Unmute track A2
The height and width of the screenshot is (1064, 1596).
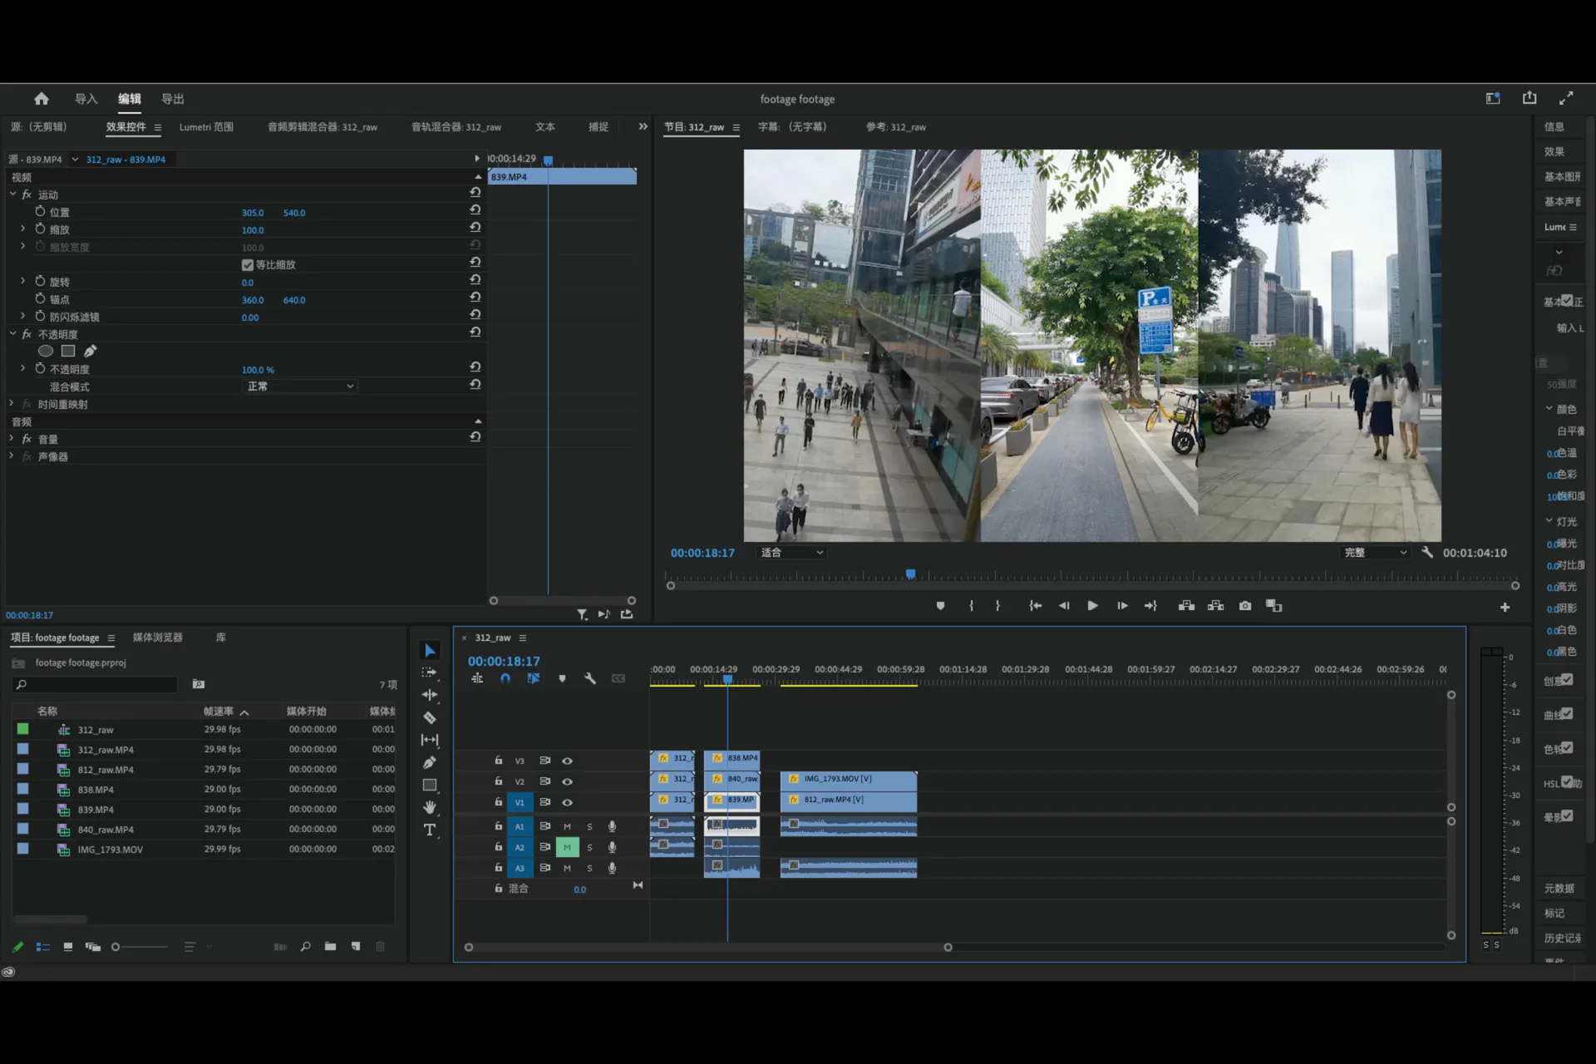(x=567, y=847)
